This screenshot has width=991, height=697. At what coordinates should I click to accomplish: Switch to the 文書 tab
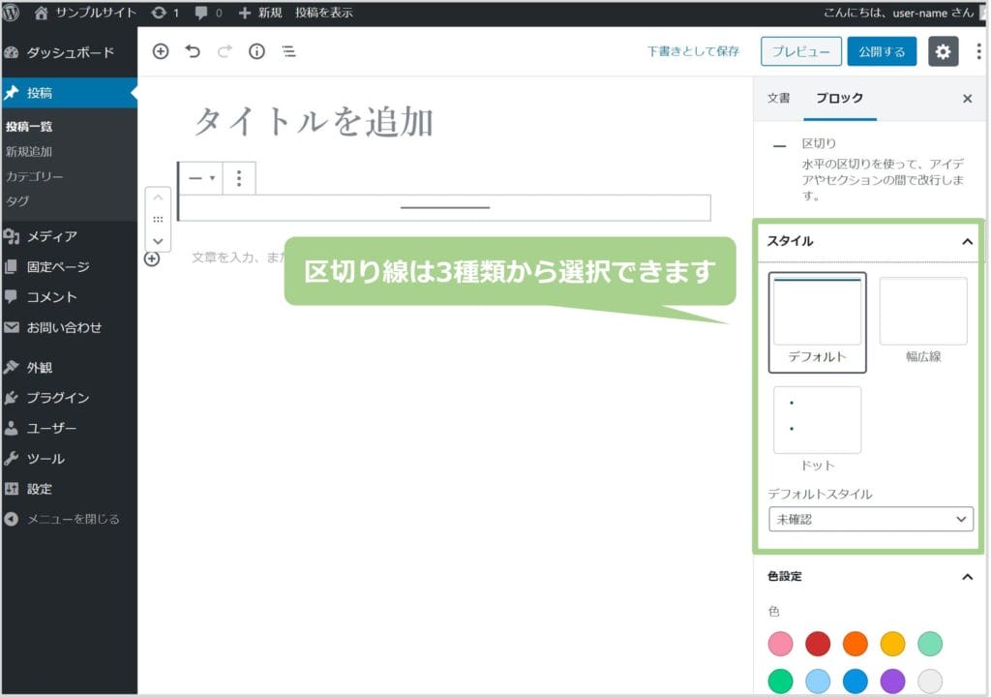[x=779, y=98]
